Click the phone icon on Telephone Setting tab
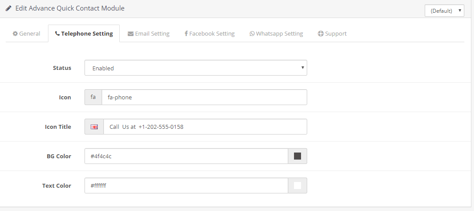The image size is (474, 211). coord(58,34)
